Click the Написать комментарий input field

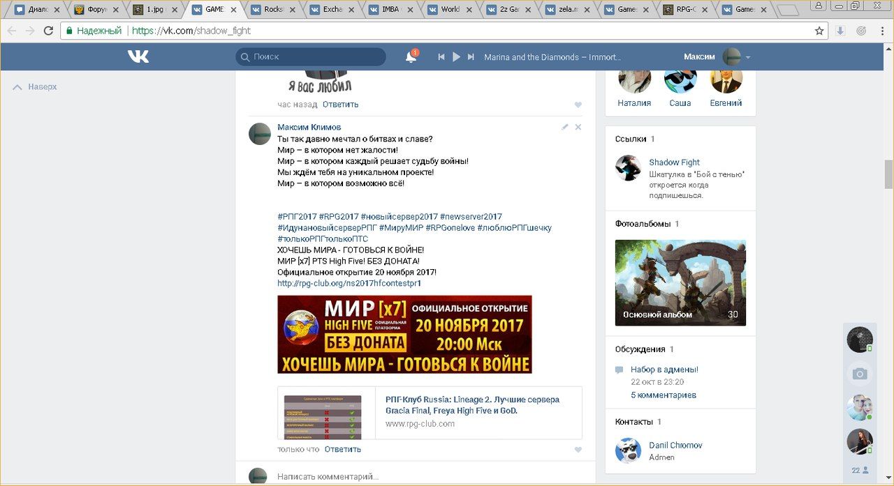(419, 477)
